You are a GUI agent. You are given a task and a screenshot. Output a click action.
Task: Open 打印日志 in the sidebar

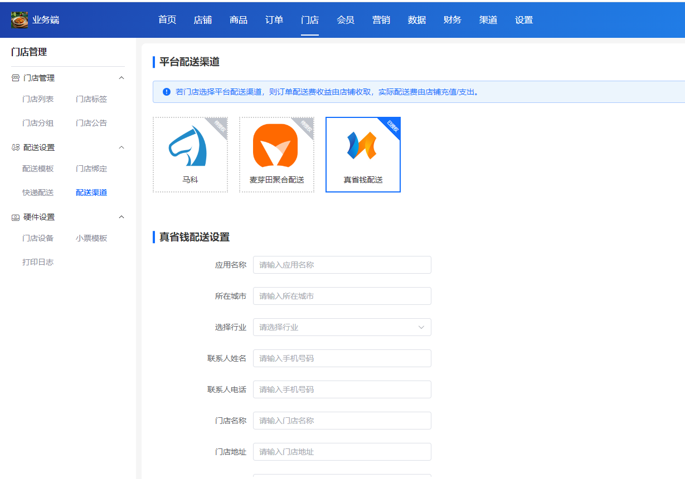point(38,262)
